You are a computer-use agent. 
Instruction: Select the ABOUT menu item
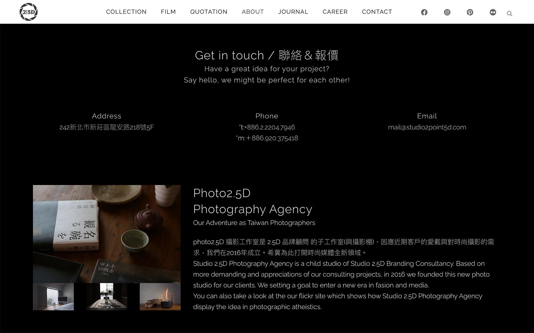tap(253, 12)
